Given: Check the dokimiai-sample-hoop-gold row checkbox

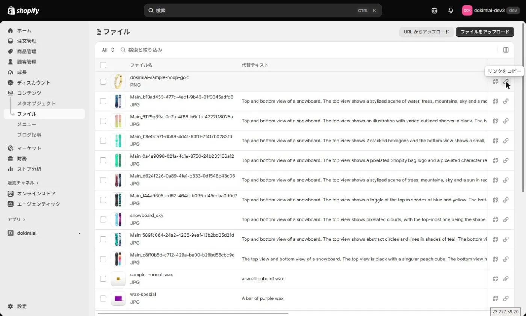Looking at the screenshot, I should (103, 82).
